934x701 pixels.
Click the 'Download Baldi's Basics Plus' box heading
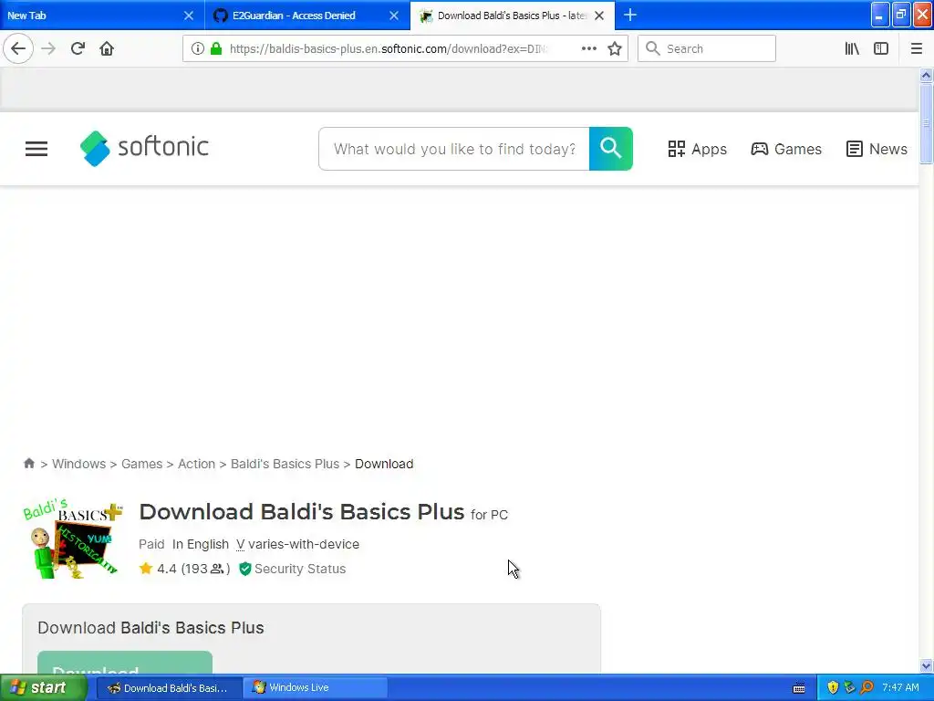[x=150, y=628]
